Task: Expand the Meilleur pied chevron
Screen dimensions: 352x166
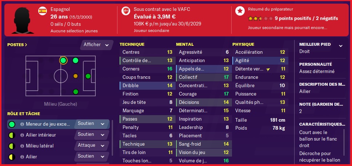Action: point(341,46)
